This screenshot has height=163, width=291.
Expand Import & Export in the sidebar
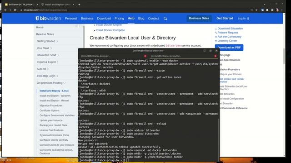(x=47, y=62)
